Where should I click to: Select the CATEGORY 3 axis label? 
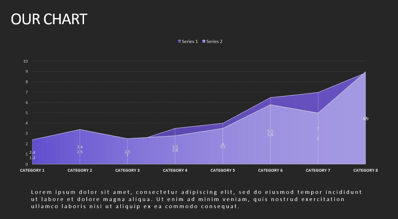coord(127,170)
